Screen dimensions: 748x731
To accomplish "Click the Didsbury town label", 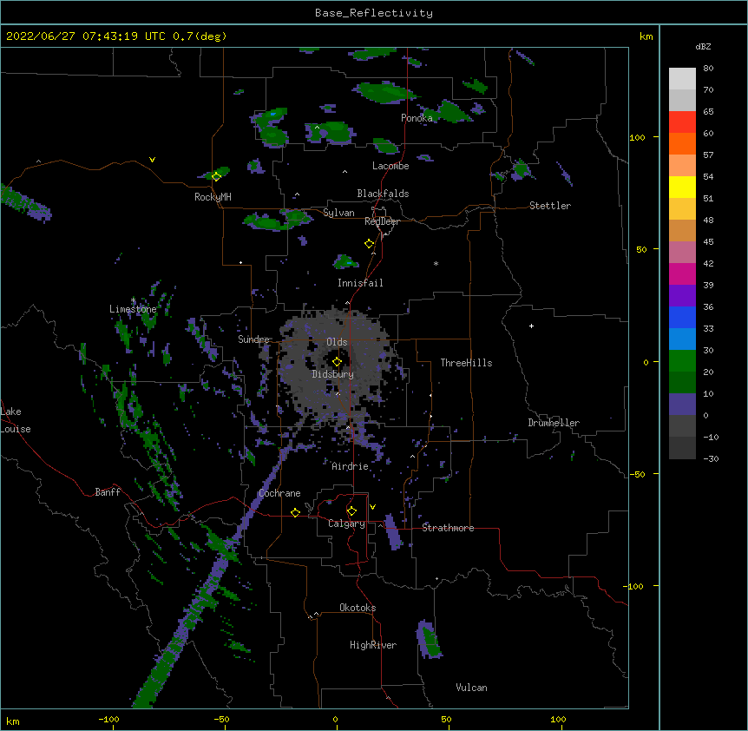I will (333, 374).
